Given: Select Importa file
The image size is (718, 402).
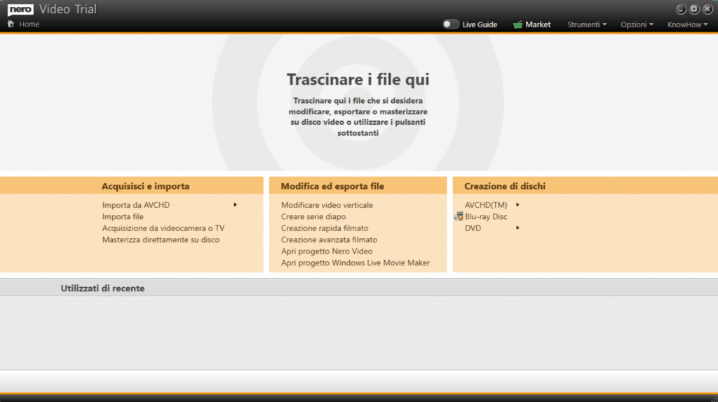Looking at the screenshot, I should pos(123,217).
